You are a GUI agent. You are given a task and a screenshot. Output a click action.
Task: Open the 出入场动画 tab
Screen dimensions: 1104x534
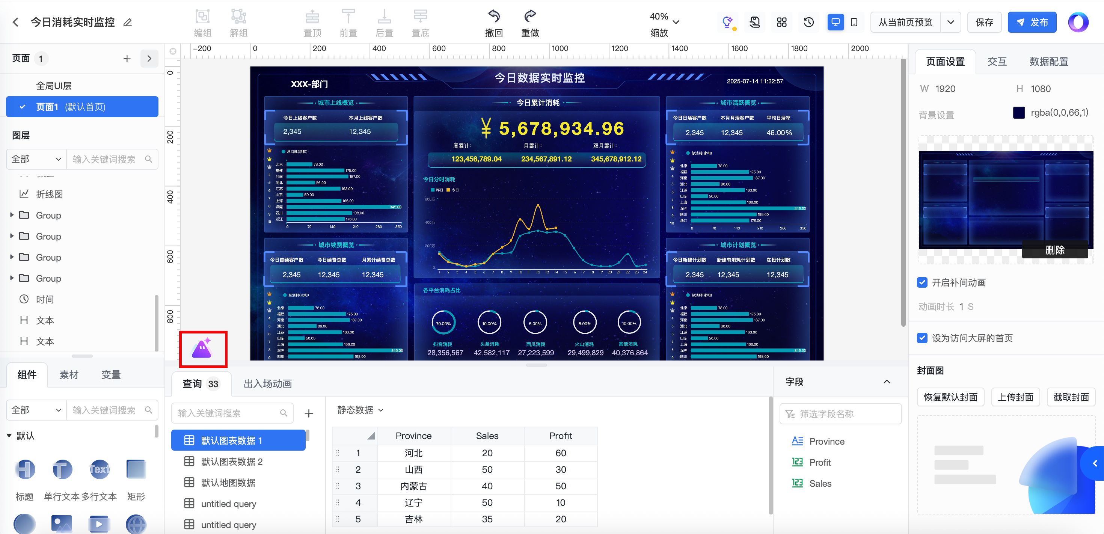(267, 383)
